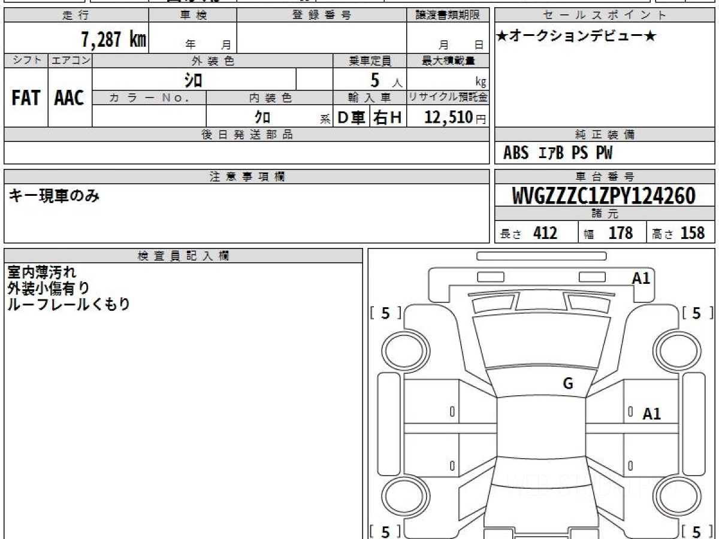Image resolution: width=719 pixels, height=539 pixels.
Task: Click the chassis number WVGZZZC1ZPY124260
Action: [604, 196]
